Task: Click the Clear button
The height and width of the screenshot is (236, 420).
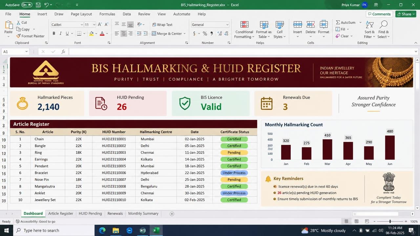Action: click(342, 36)
